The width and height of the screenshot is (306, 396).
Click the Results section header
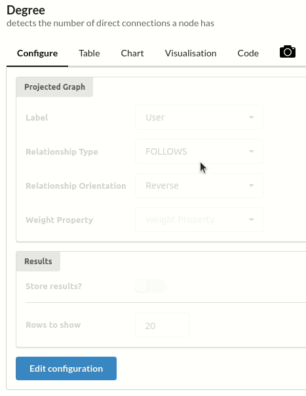point(38,261)
